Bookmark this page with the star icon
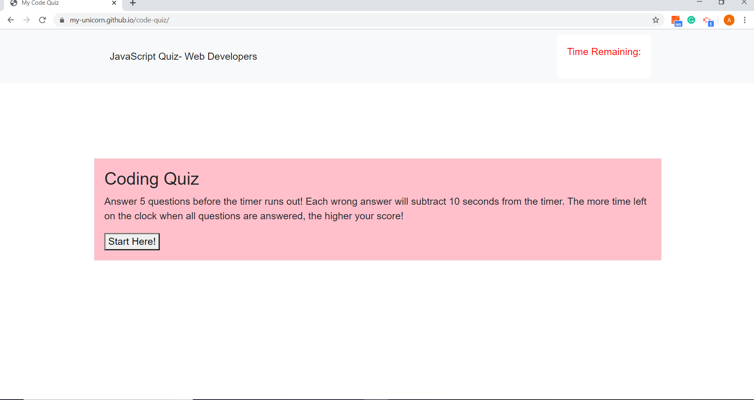754x400 pixels. pyautogui.click(x=656, y=20)
